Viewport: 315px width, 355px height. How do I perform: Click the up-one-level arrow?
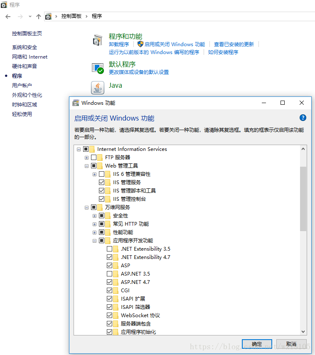point(39,17)
